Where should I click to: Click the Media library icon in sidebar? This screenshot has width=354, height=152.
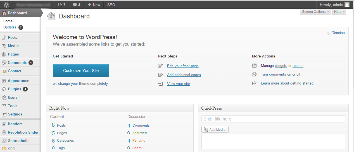[4, 46]
